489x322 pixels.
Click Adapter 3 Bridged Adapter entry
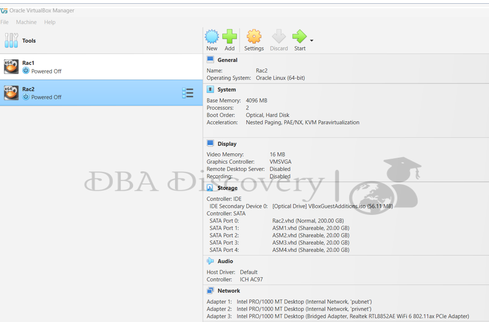click(353, 317)
